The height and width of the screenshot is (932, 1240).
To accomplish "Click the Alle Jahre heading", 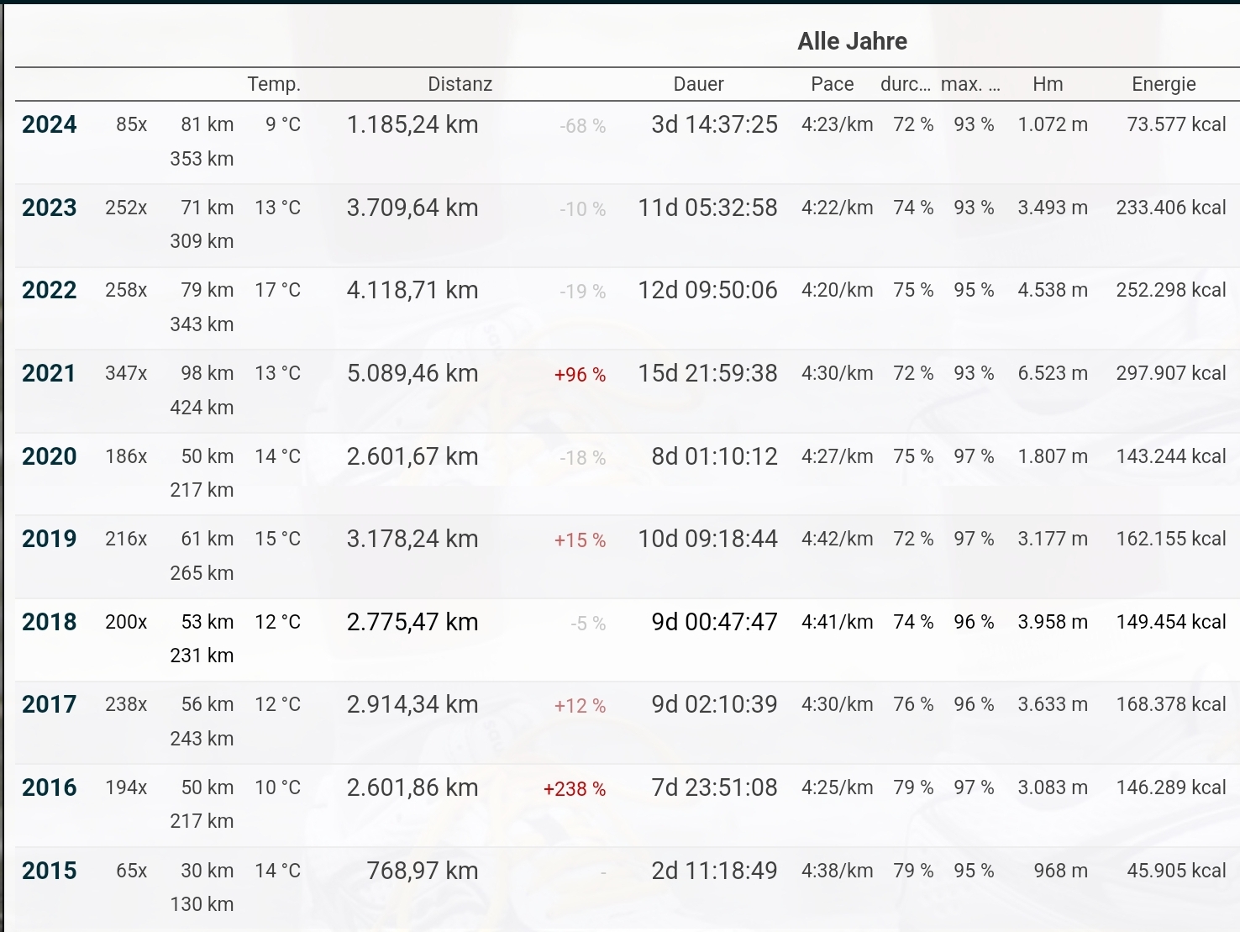I will click(x=852, y=41).
